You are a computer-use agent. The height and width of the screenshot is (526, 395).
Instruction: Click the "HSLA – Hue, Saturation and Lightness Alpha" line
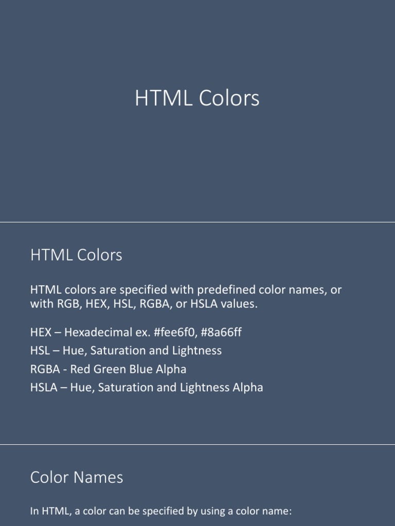pos(147,387)
